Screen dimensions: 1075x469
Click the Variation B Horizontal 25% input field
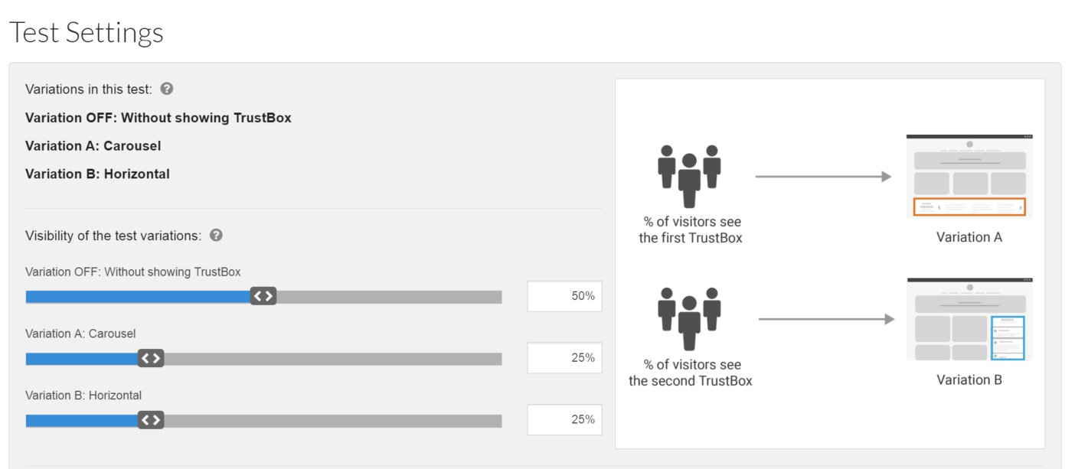[x=564, y=420]
